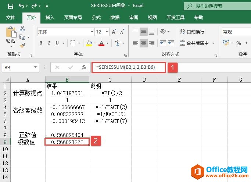Click the SERIESSUM formula bar text
This screenshot has width=251, height=182.
[126, 67]
